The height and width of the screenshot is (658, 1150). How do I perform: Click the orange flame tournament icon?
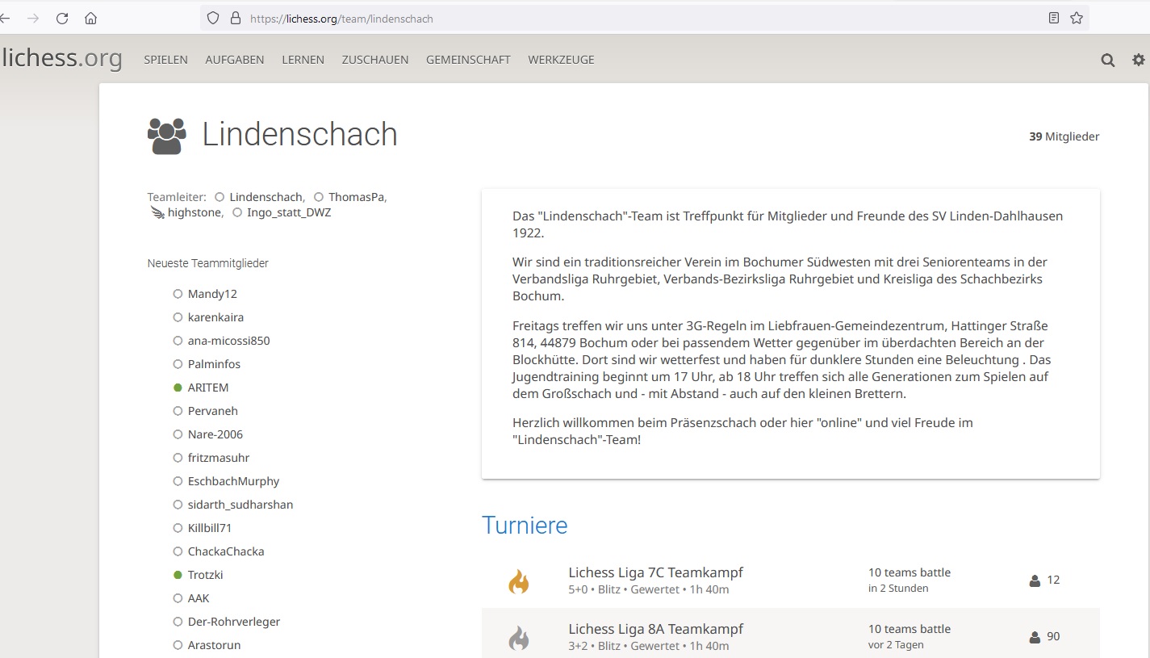coord(518,581)
